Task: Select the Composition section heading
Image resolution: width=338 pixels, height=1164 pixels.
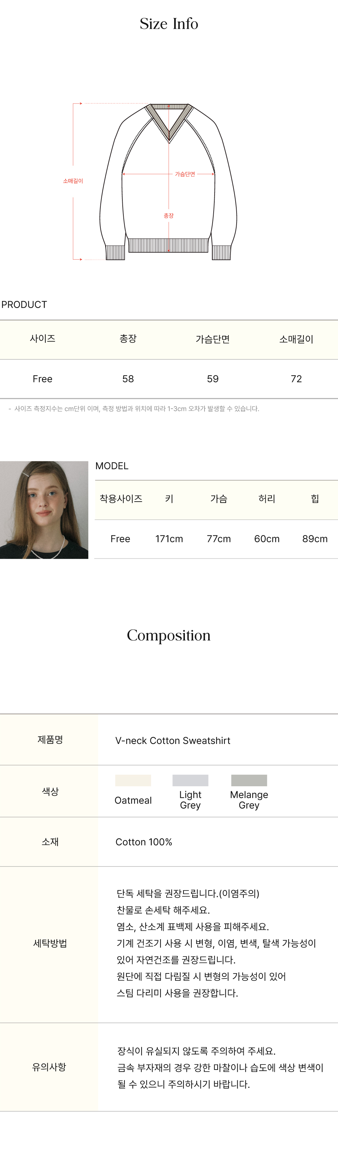Action: [x=169, y=635]
